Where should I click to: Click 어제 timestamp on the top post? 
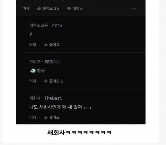(26, 9)
